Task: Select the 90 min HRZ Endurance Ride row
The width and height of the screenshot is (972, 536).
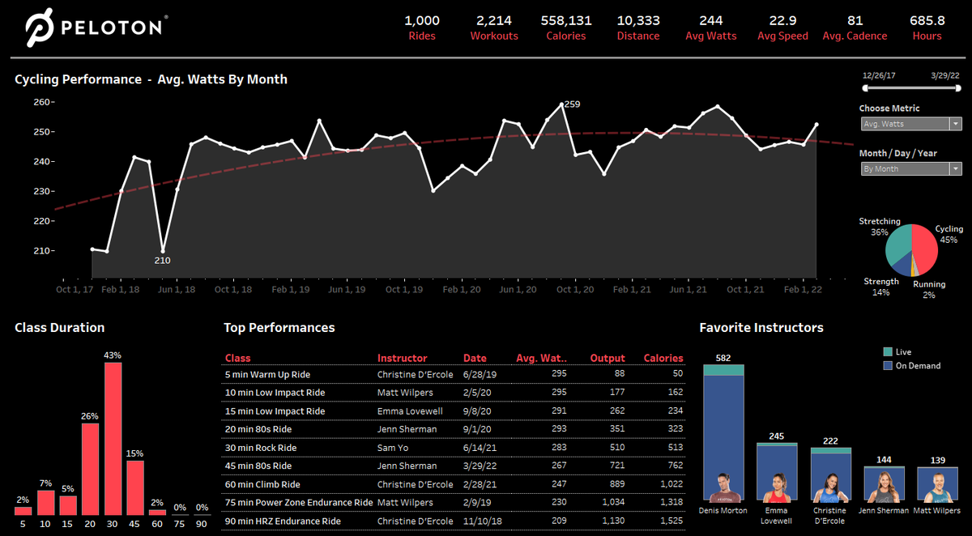Action: 454,521
